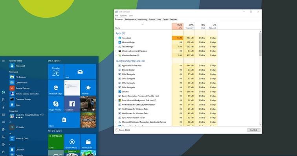Screen dimensions: 297x156
Task: Select the Cortana background process
Action: click(166, 92)
